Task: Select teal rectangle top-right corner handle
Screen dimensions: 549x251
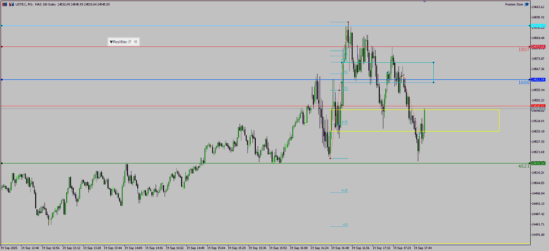Action: pyautogui.click(x=433, y=62)
